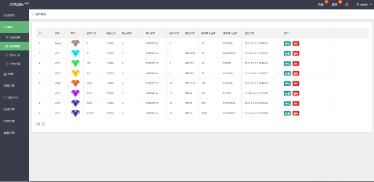374x182 pixels.
Task: Open 充值 in the top bar
Action: (321, 5)
